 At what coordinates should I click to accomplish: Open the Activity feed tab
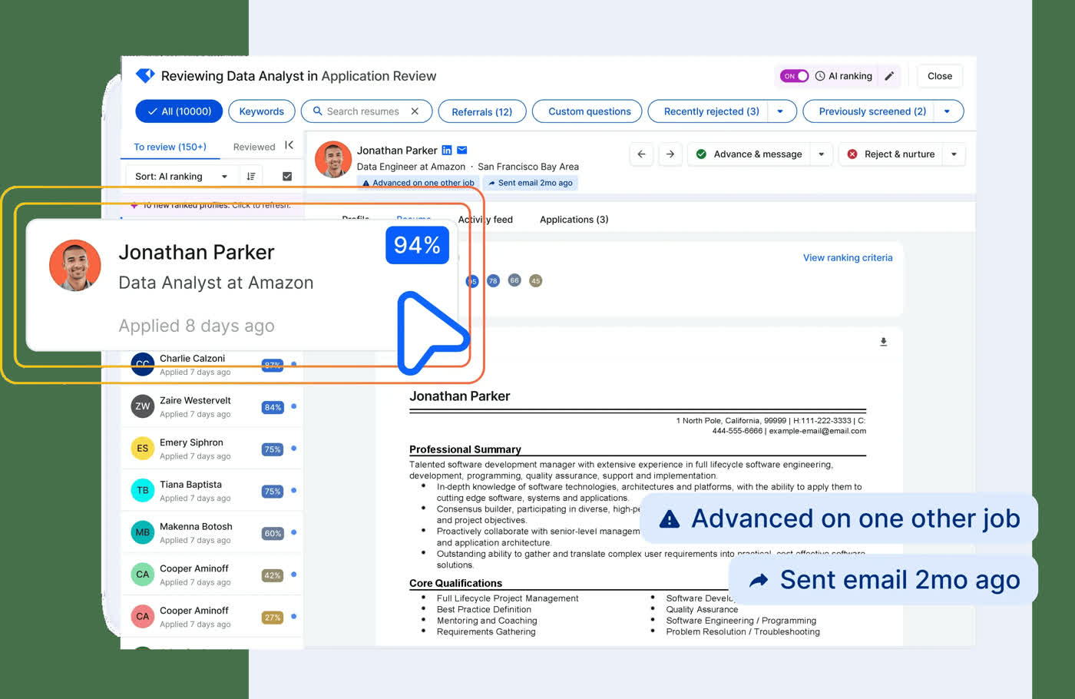(485, 220)
